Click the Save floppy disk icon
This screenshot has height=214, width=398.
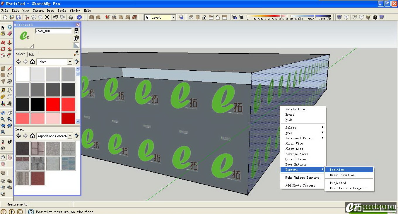[18, 18]
